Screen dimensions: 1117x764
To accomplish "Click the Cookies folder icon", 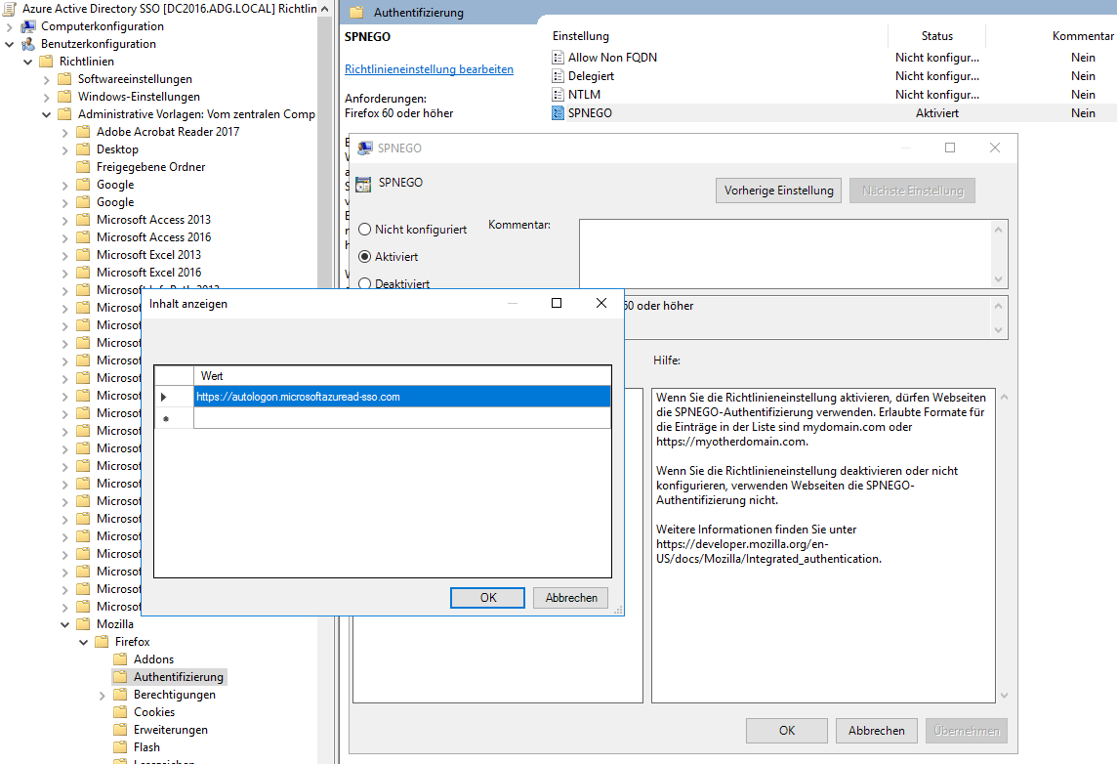I will [x=120, y=712].
